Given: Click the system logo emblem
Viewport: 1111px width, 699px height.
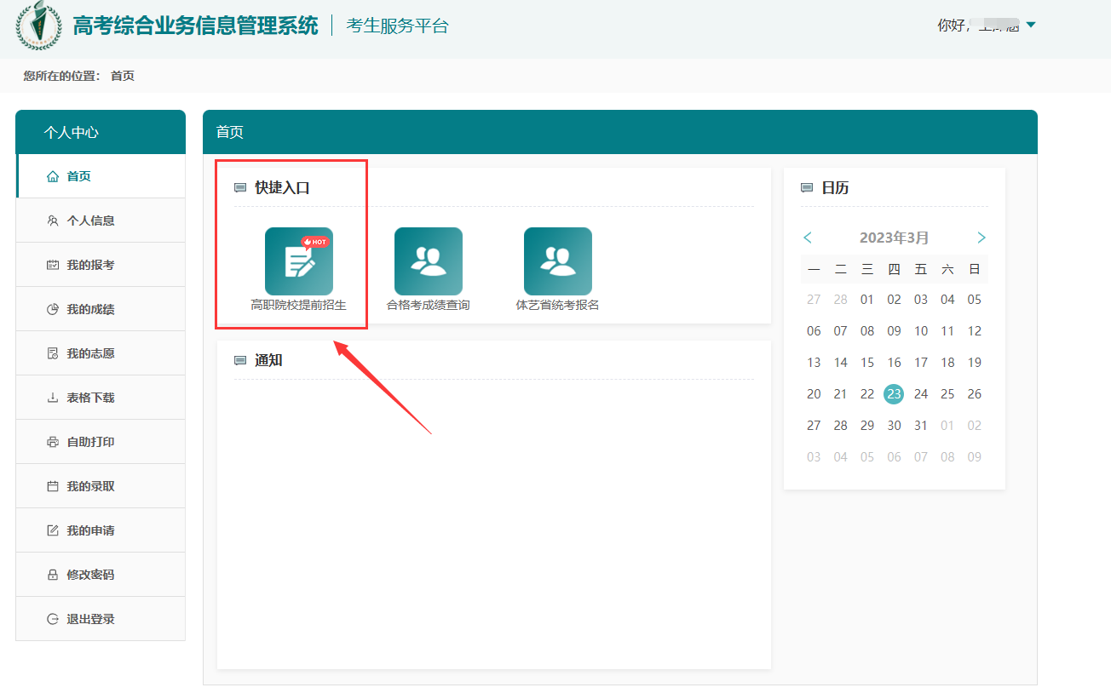Looking at the screenshot, I should tap(38, 26).
